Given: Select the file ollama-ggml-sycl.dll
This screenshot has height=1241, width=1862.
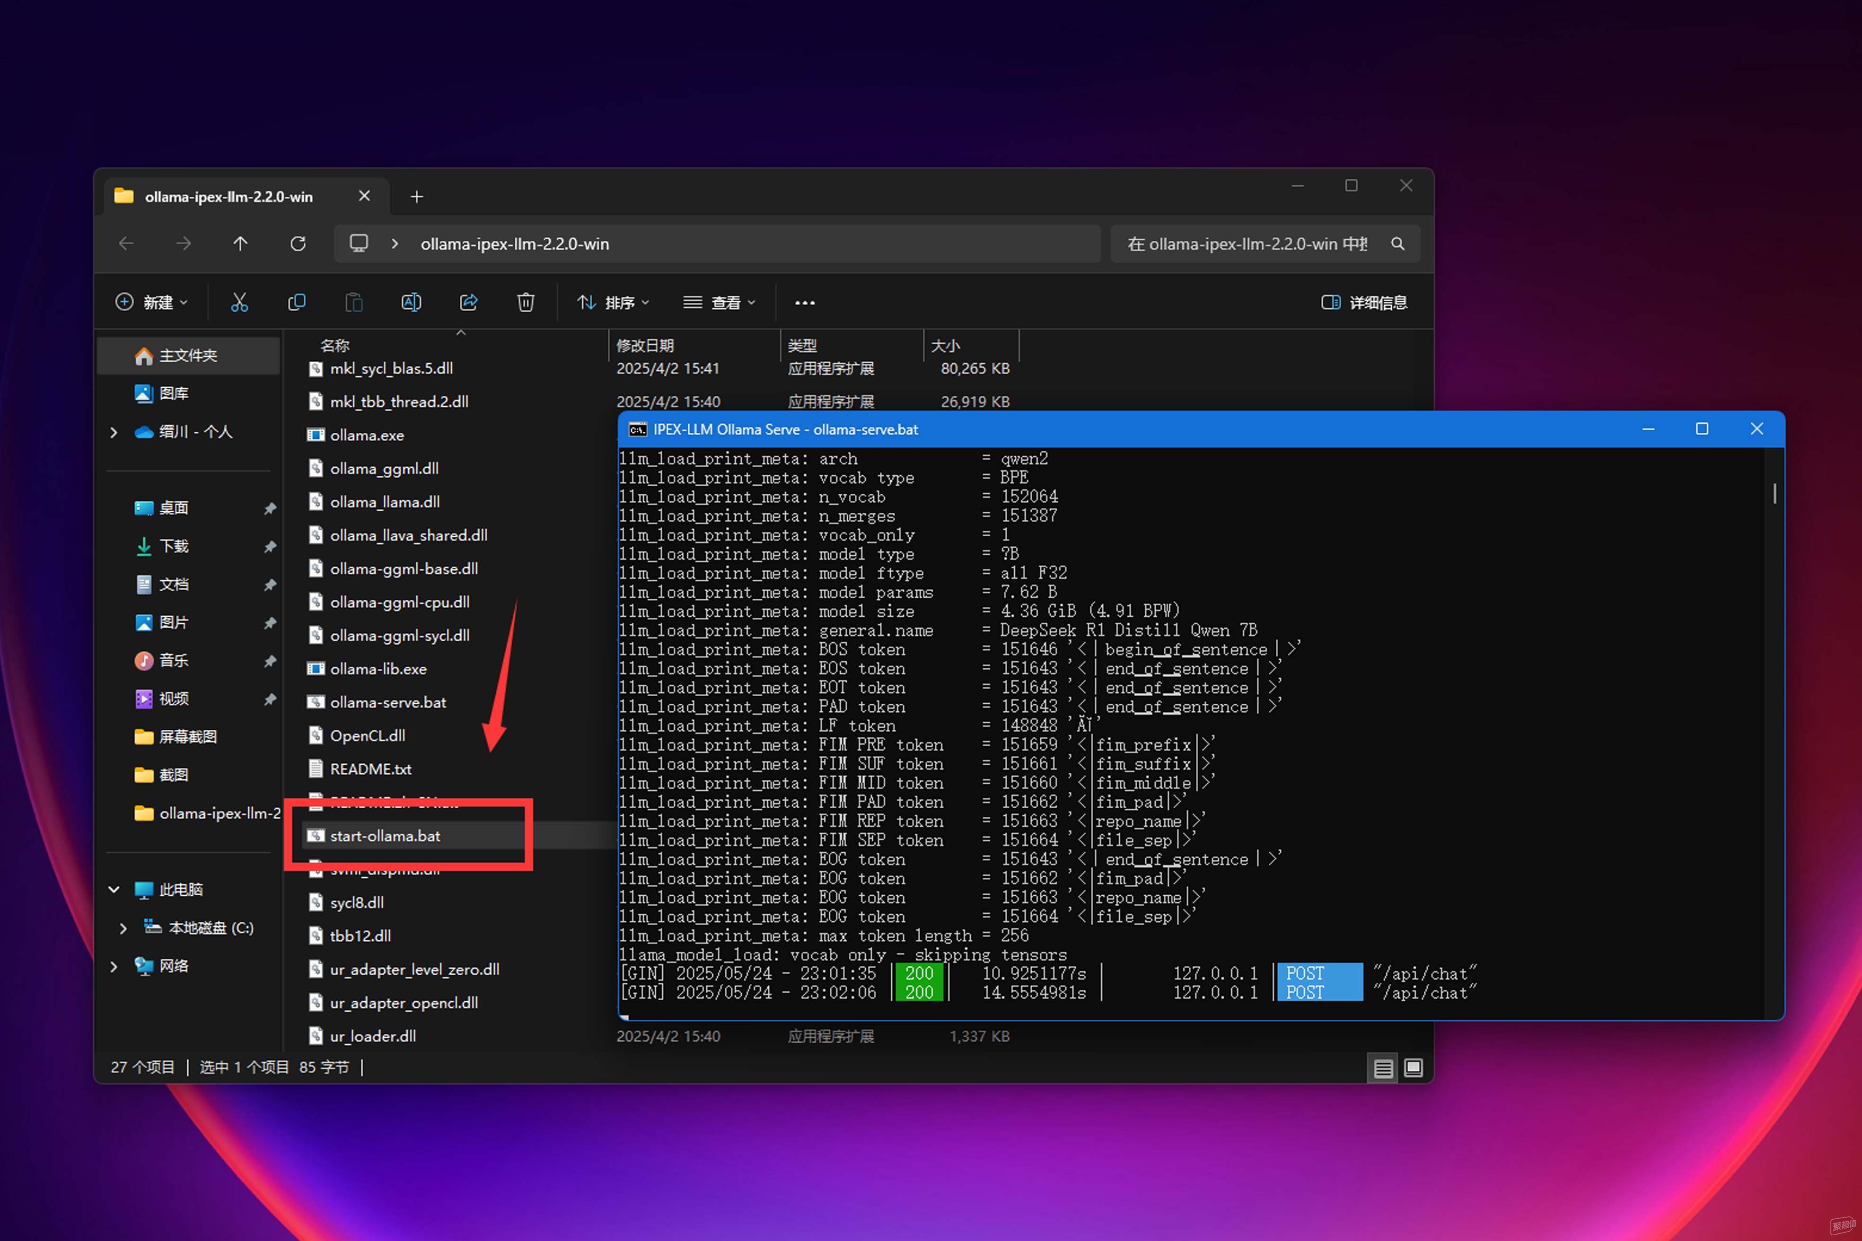Looking at the screenshot, I should [x=400, y=636].
